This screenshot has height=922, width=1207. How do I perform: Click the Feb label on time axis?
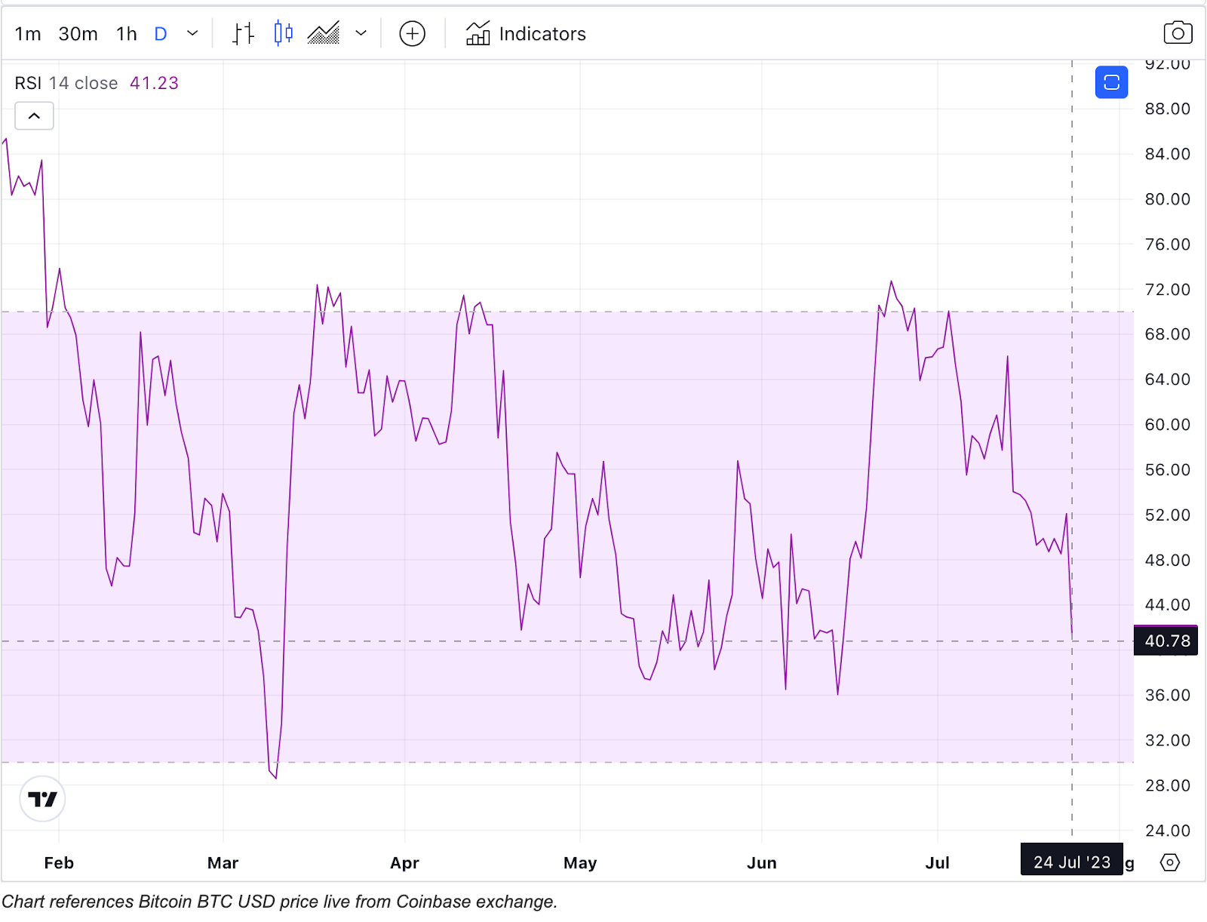[59, 863]
